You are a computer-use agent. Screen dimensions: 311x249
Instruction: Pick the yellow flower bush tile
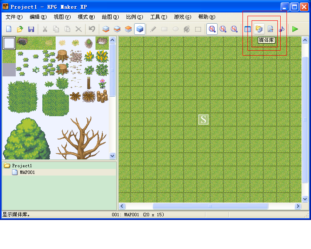click(x=89, y=56)
